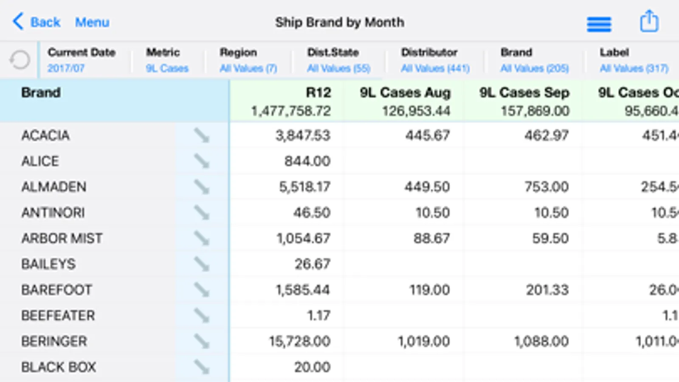This screenshot has height=382, width=679.
Task: Open the Current Date filter 2017/07
Action: point(81,60)
